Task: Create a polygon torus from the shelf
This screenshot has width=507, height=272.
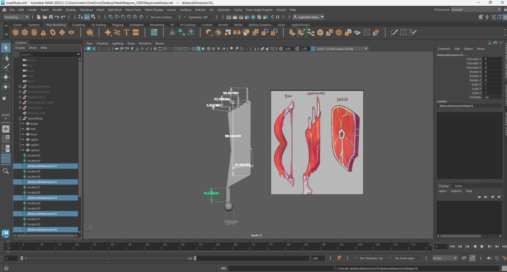Action: (x=53, y=32)
